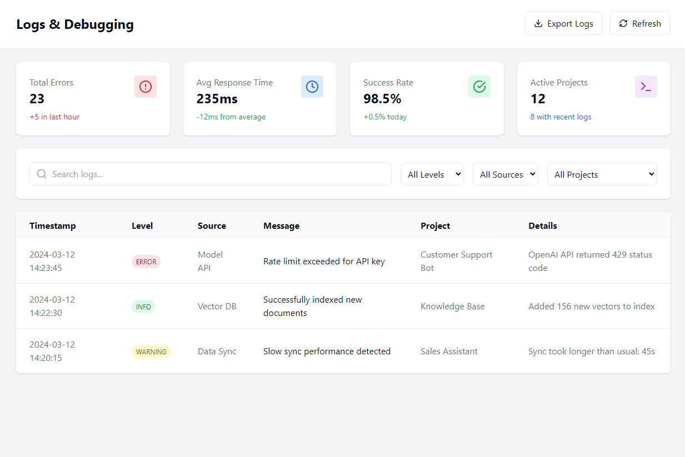Focus the Search logs input field
Viewport: 685px width, 457px height.
tap(217, 174)
